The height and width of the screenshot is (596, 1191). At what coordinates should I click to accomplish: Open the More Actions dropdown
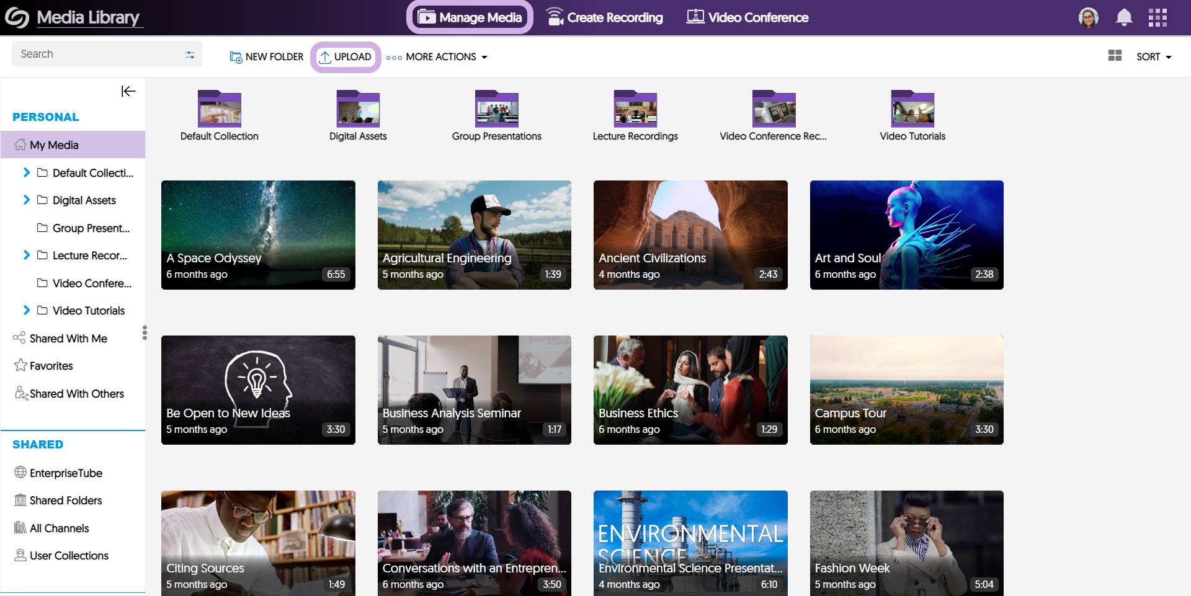point(437,56)
